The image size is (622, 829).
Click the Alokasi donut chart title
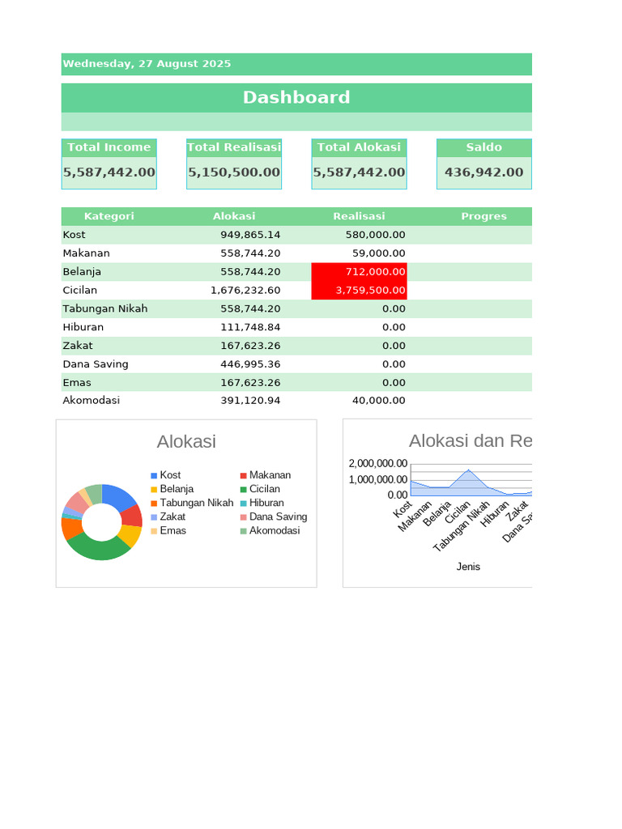186,442
